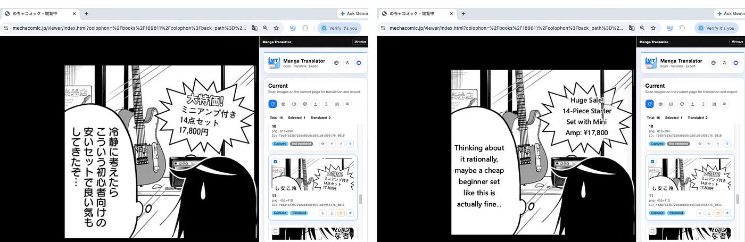Click the open book icon in left window's toolbar
The width and height of the screenshot is (745, 242).
(336, 104)
